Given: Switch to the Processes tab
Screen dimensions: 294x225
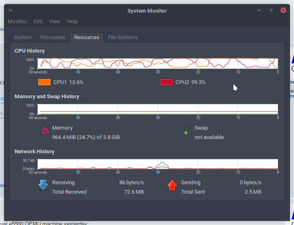Looking at the screenshot, I should point(53,37).
